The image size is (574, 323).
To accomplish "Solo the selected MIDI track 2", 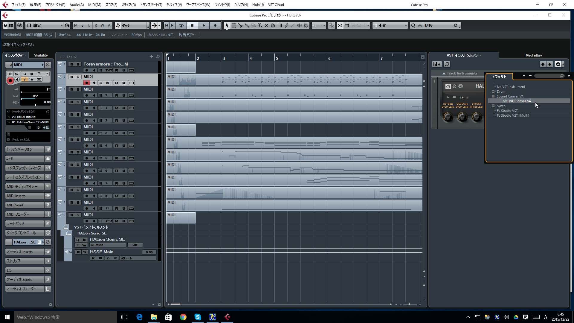I will [x=78, y=77].
